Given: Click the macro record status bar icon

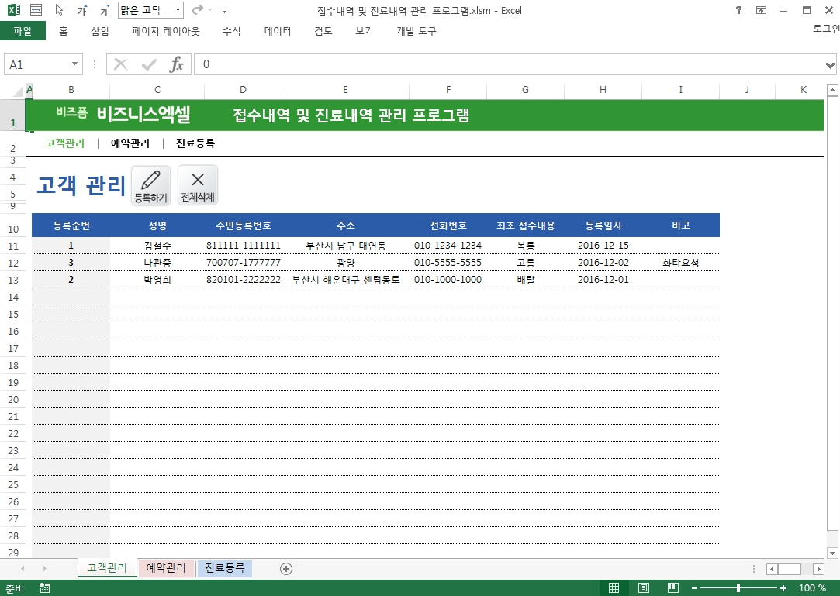Looking at the screenshot, I should 44,588.
